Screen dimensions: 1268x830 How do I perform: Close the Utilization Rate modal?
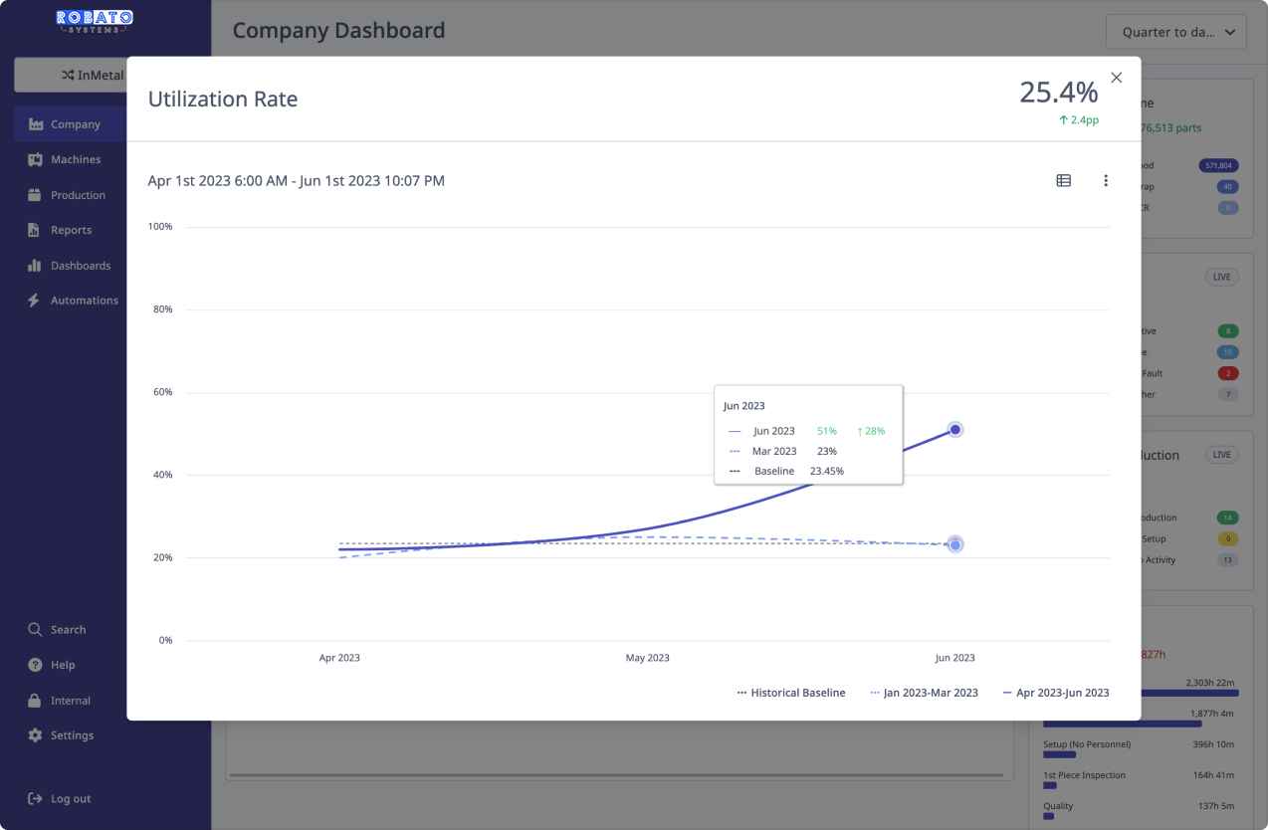click(x=1116, y=78)
